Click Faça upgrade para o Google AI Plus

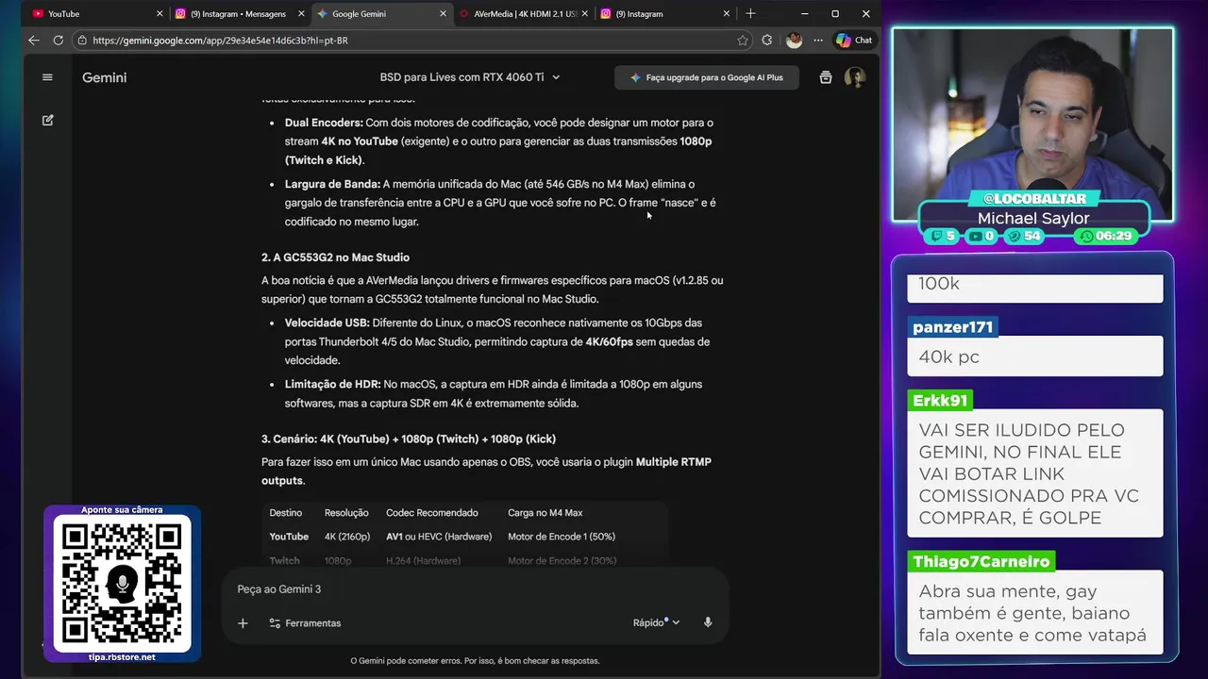tap(707, 77)
